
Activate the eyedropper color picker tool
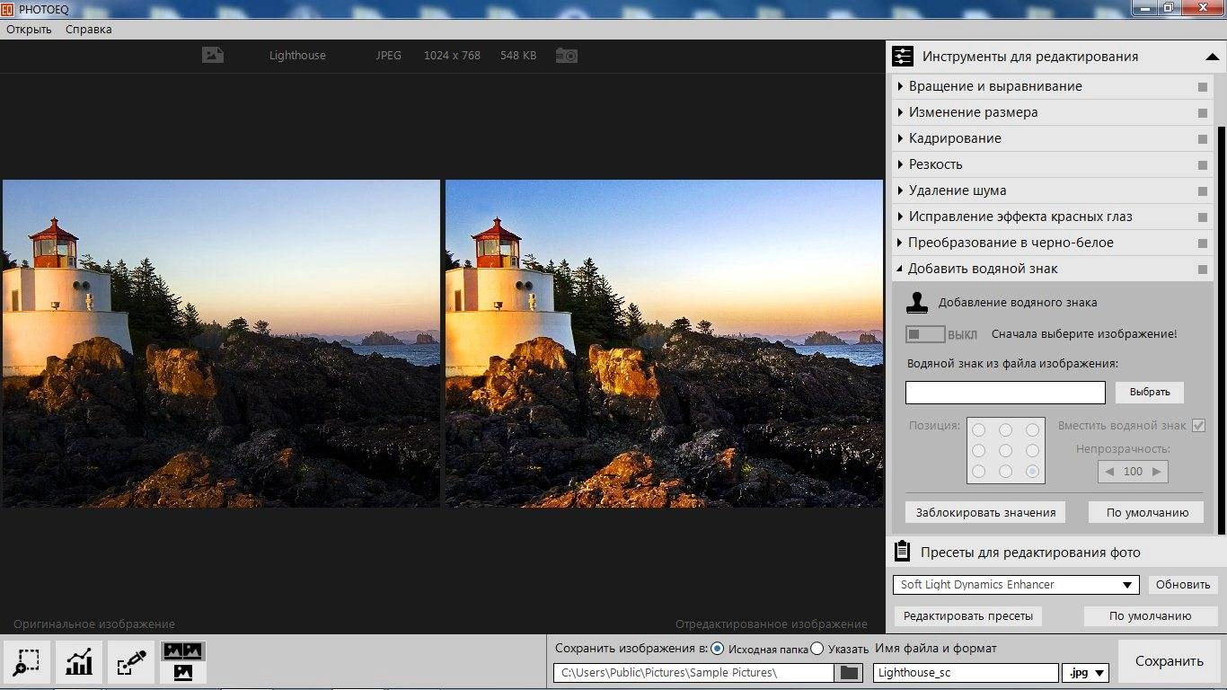click(x=131, y=663)
